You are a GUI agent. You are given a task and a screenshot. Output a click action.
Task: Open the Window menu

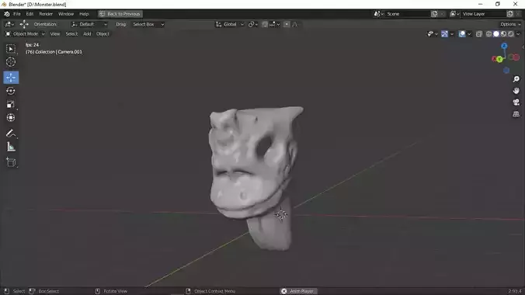[66, 14]
